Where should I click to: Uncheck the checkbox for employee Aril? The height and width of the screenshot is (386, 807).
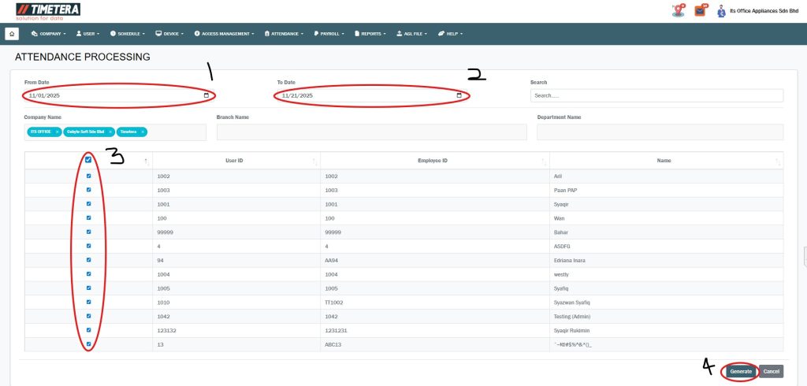click(88, 176)
